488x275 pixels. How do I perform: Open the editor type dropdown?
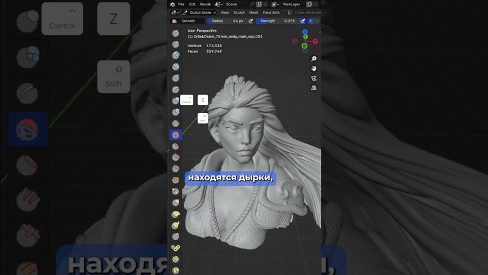(175, 12)
